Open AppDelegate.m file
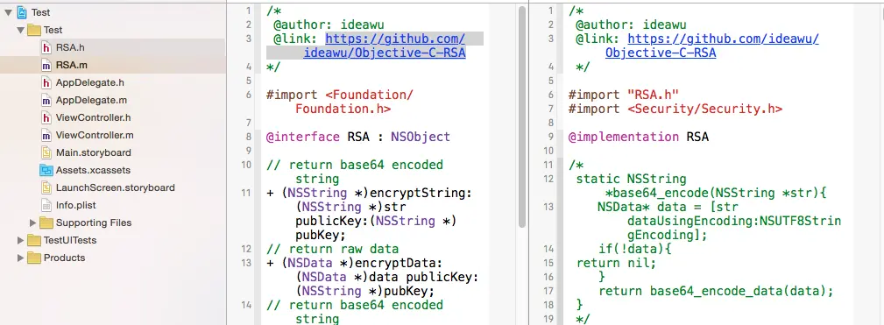 click(x=91, y=100)
